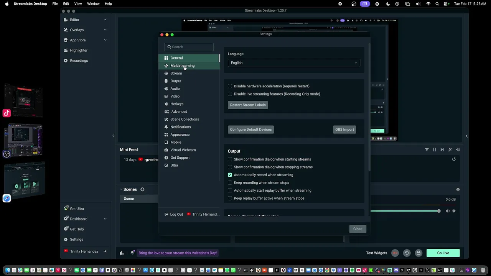Click Configure Default Devices button
The image size is (491, 276).
[251, 130]
